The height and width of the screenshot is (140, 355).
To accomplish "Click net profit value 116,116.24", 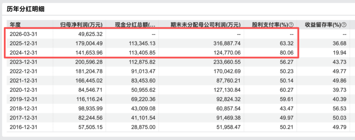I will (89, 99).
